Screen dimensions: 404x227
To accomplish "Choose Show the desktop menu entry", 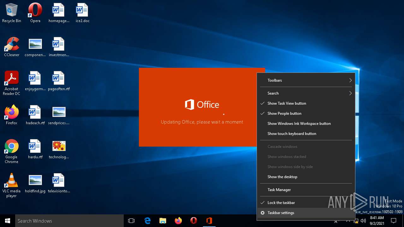I will pyautogui.click(x=306, y=177).
